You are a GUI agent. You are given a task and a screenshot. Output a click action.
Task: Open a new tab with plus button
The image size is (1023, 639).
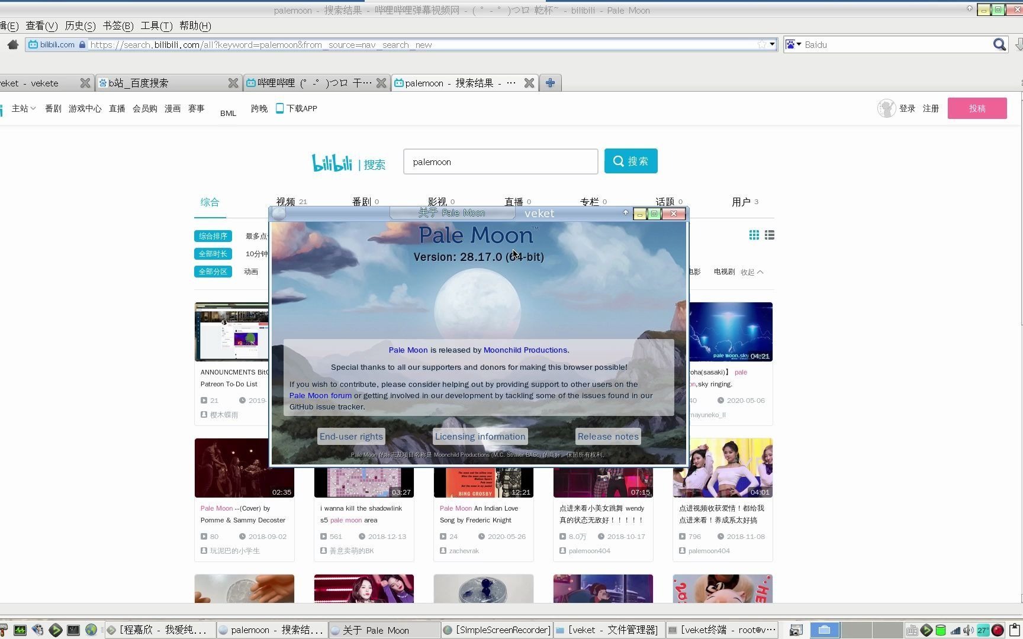550,83
